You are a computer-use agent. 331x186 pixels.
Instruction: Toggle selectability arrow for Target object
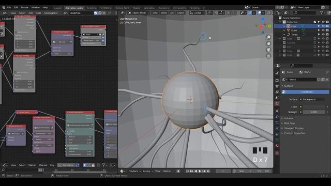click(x=319, y=35)
